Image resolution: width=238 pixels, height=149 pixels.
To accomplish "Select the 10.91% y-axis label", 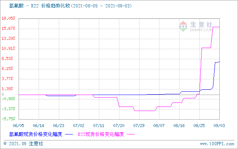I will point(8,49).
